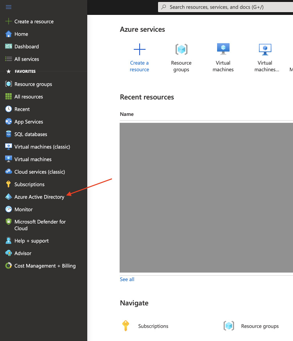Open Recent from the sidebar
This screenshot has width=293, height=341.
pos(22,109)
